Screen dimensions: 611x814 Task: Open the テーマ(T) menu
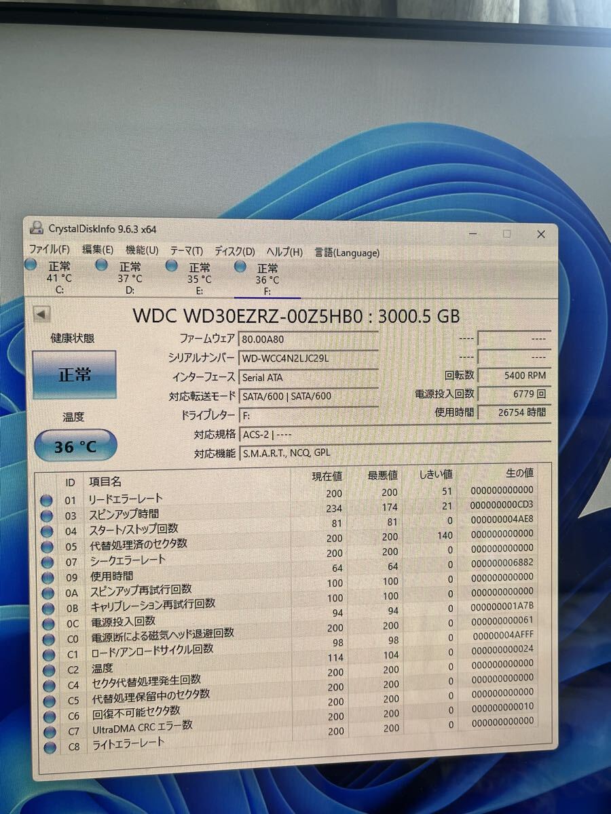coord(186,252)
